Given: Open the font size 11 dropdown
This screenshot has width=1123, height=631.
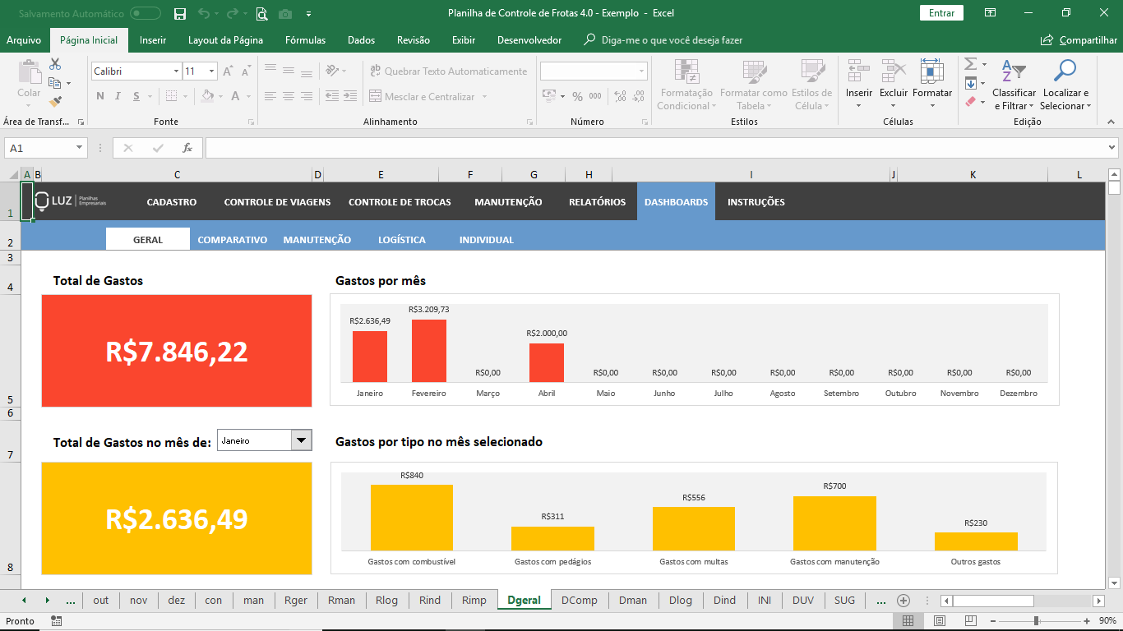Looking at the screenshot, I should [x=211, y=71].
